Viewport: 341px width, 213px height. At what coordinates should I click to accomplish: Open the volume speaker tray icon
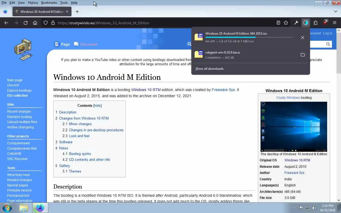(314, 208)
